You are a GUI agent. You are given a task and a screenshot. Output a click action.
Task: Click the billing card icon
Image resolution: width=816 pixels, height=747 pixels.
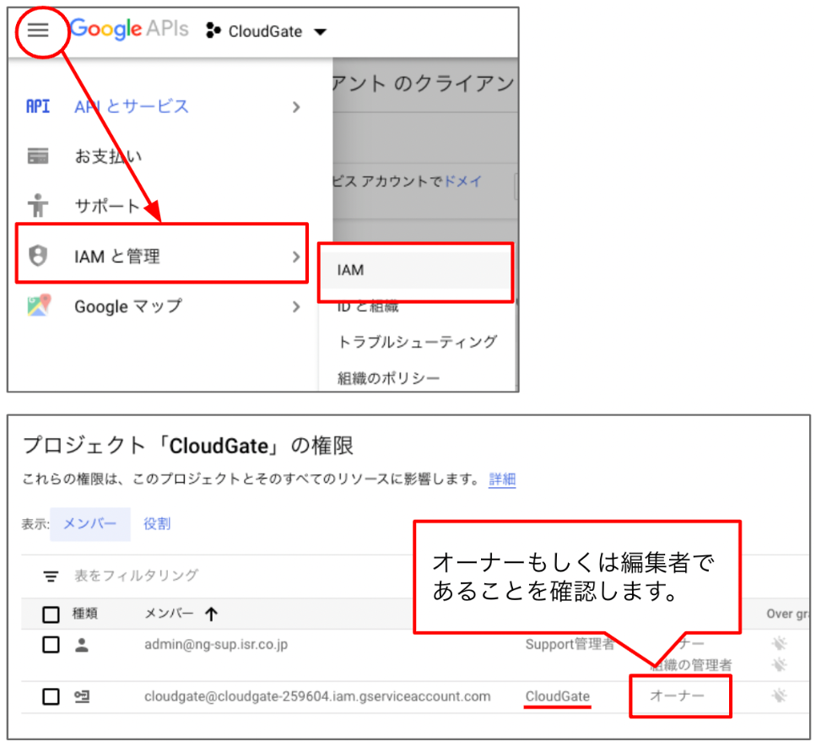tap(38, 155)
